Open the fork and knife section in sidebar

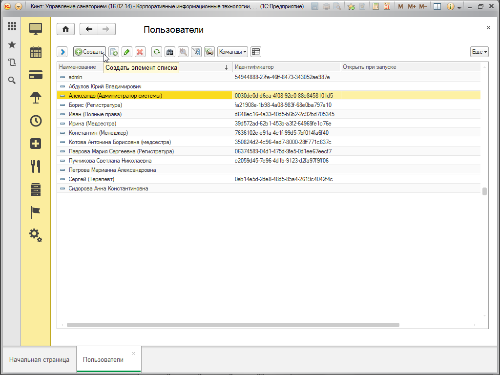[36, 166]
